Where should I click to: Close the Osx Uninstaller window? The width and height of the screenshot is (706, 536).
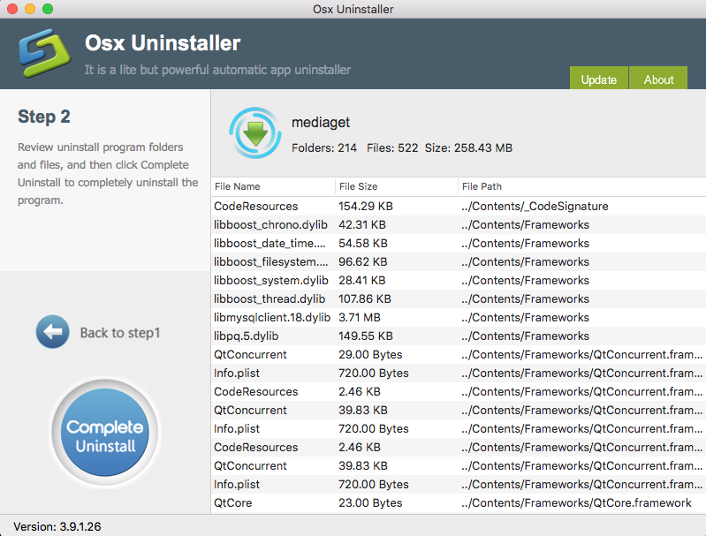12,9
